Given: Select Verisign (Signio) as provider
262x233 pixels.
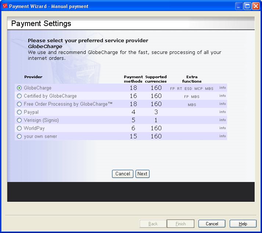Looking at the screenshot, I should click(x=19, y=120).
